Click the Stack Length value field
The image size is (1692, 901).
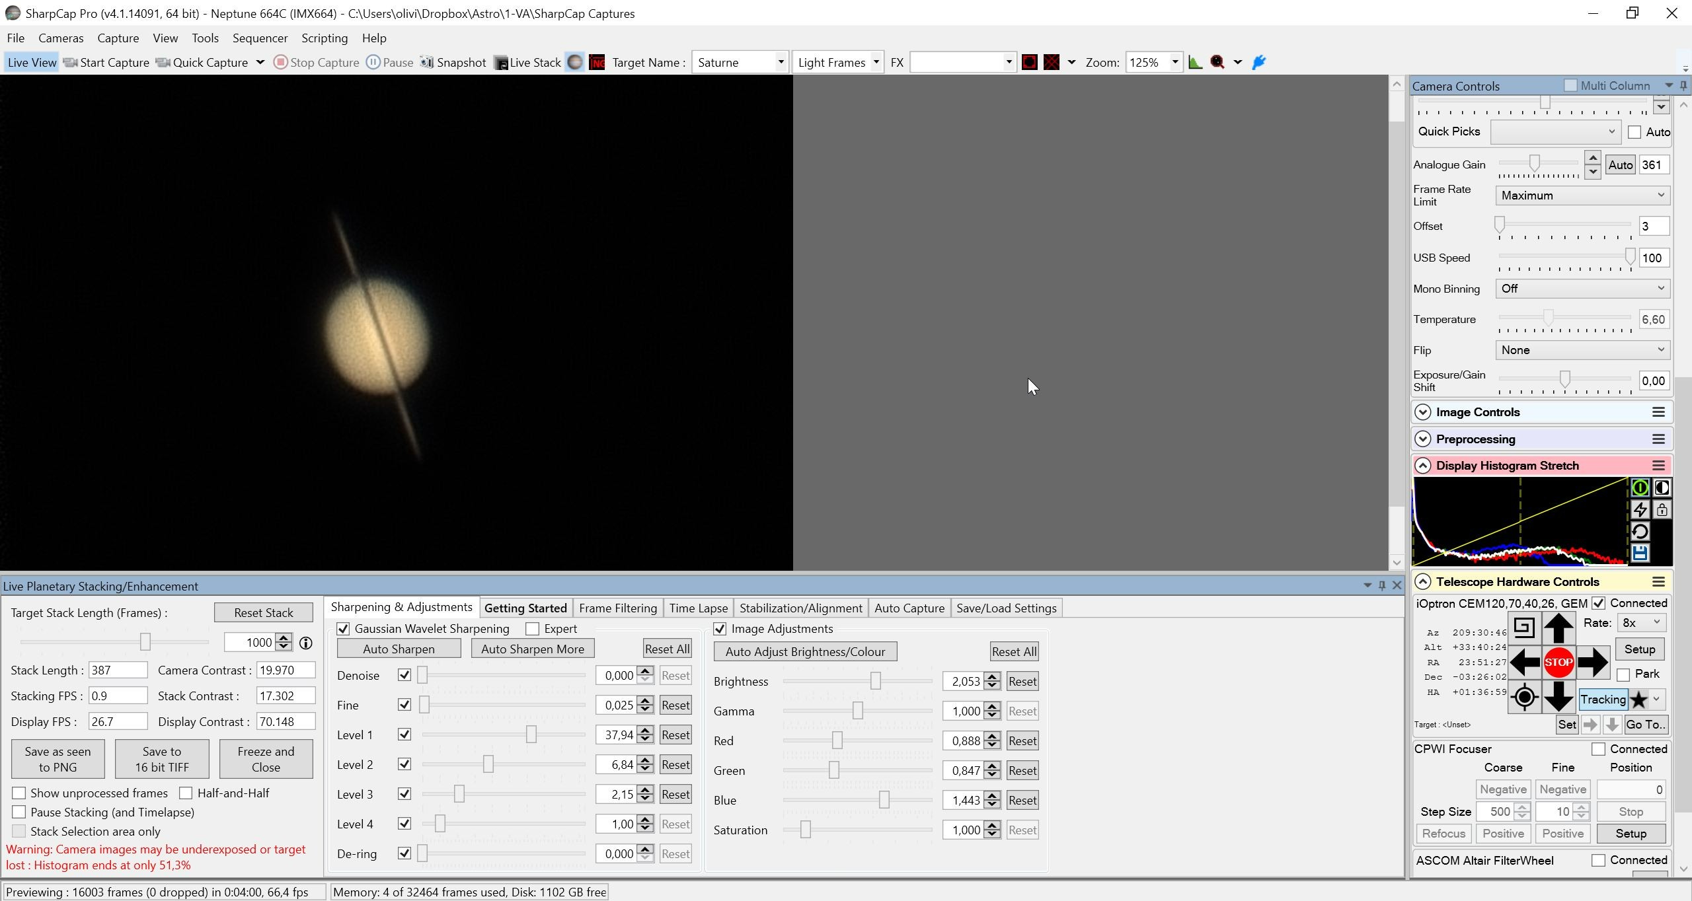point(118,670)
